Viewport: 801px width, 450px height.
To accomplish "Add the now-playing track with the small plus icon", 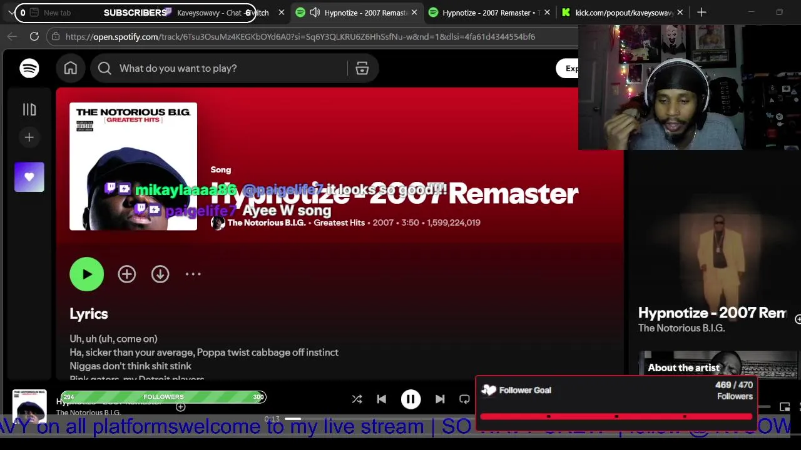I will pos(180,407).
